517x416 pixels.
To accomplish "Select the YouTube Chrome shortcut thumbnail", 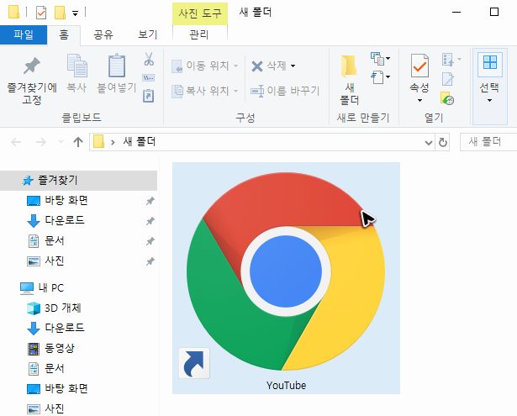I will [x=286, y=271].
